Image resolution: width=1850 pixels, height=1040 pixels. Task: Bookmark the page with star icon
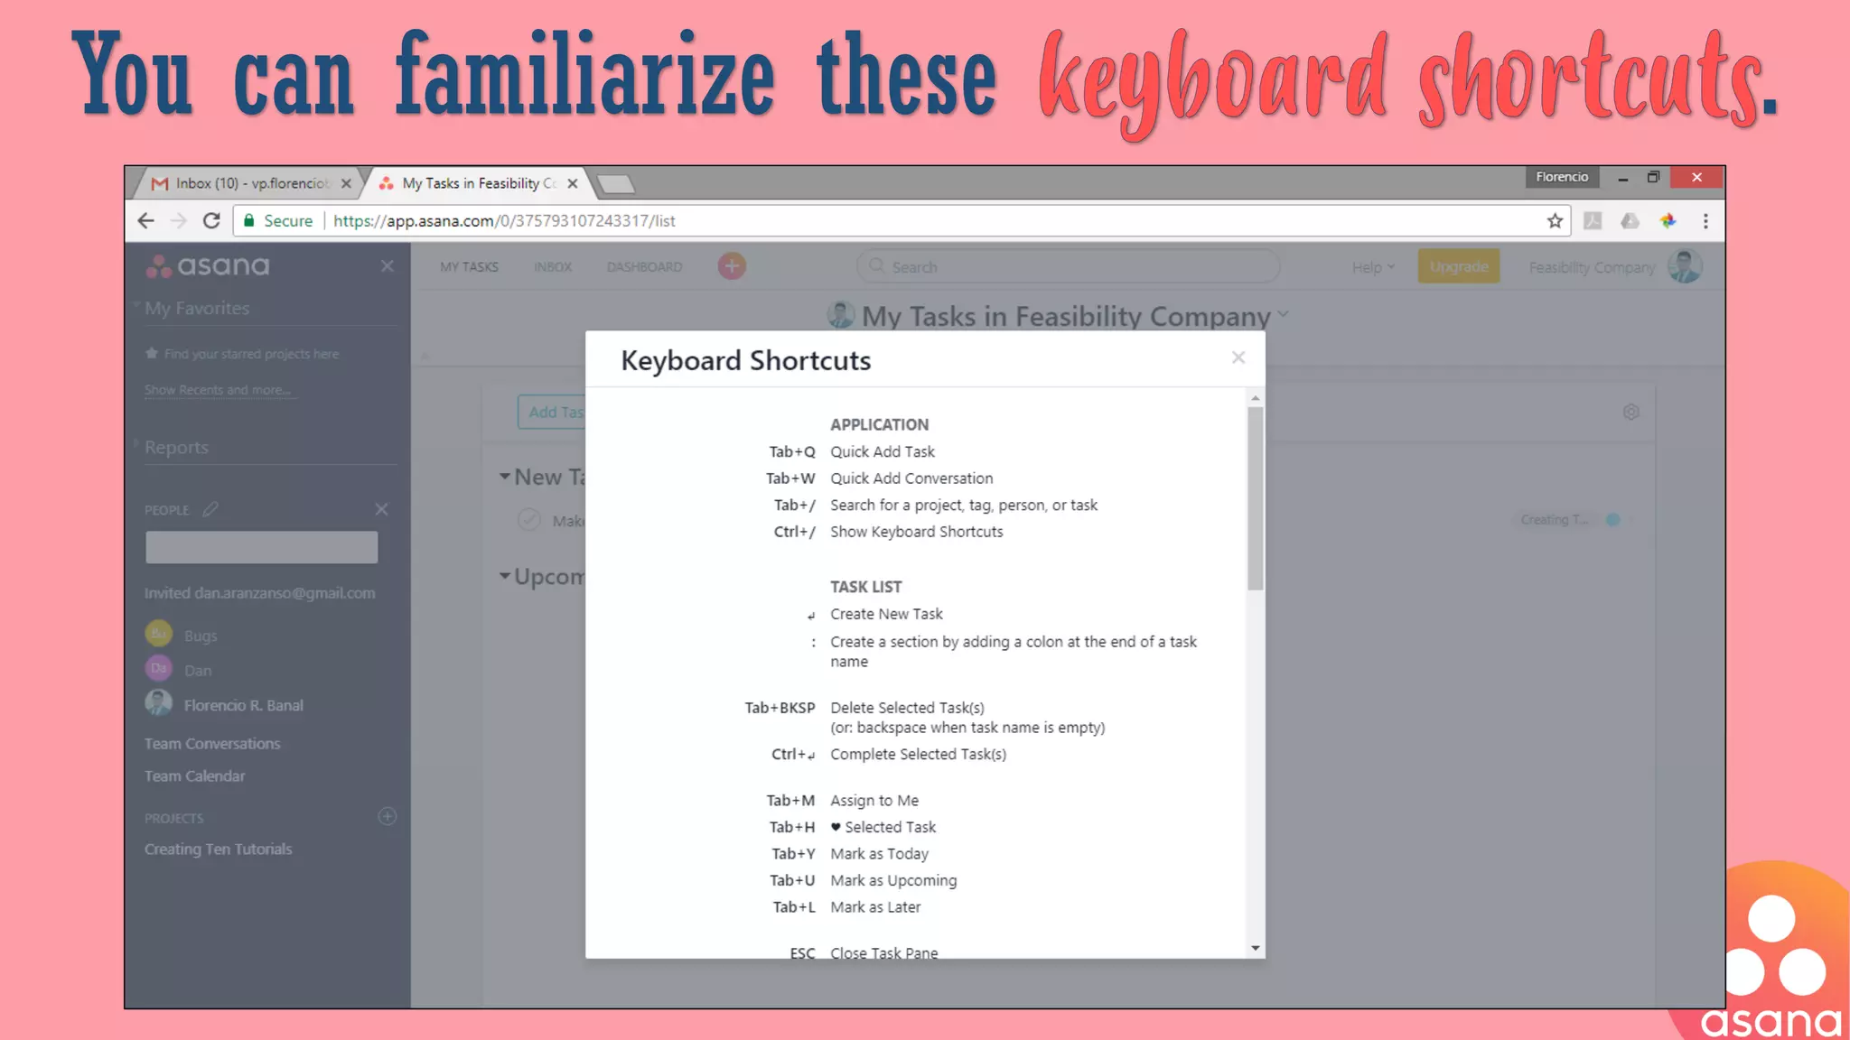point(1555,221)
